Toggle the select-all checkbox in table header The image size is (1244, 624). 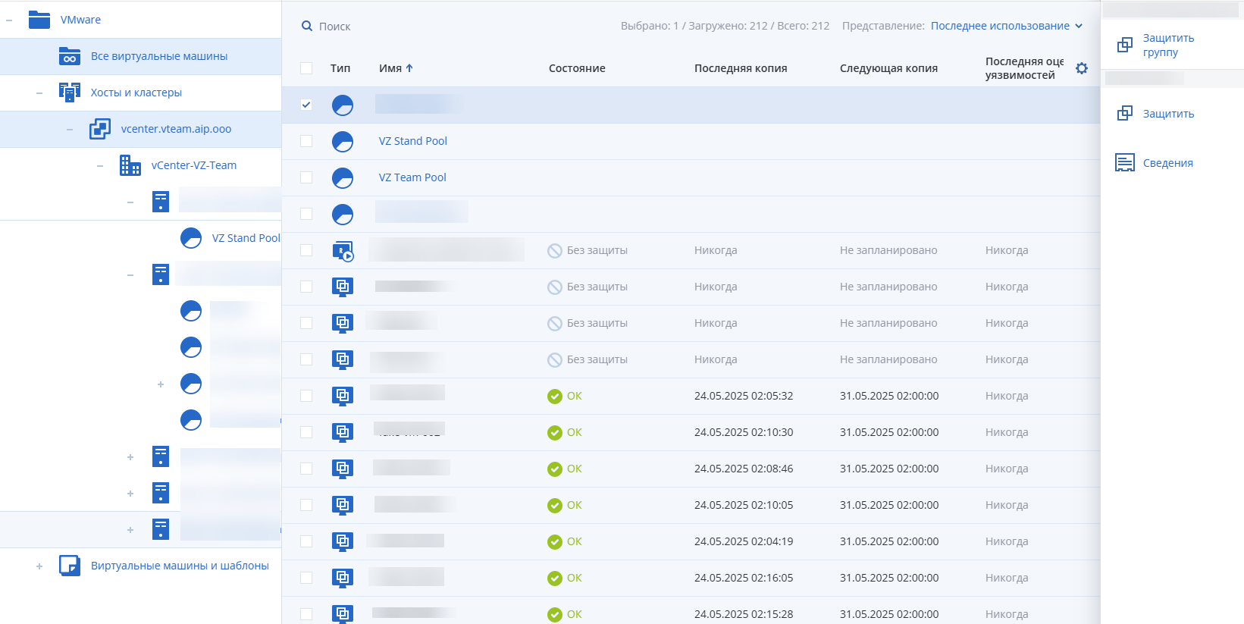pyautogui.click(x=306, y=68)
